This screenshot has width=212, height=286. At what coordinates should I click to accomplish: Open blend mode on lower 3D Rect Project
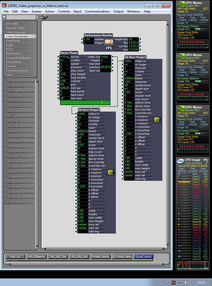point(83,131)
